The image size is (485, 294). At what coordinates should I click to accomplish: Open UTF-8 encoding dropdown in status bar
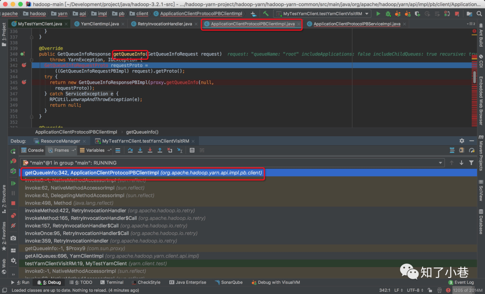[x=415, y=290]
